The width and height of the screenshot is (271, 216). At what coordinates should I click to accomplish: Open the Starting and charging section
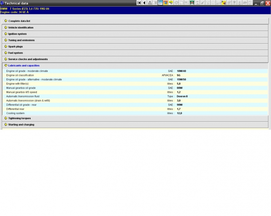[21, 125]
